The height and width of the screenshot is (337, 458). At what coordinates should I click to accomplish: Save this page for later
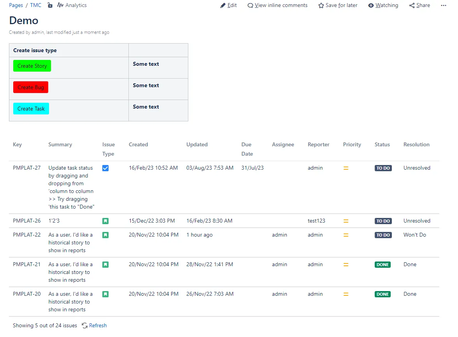(338, 5)
